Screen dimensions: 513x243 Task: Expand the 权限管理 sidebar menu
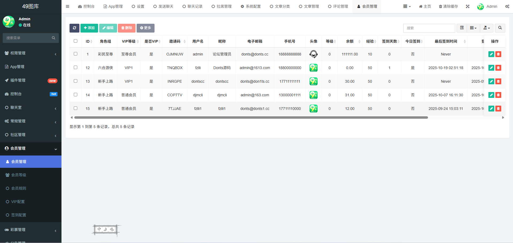(x=31, y=53)
